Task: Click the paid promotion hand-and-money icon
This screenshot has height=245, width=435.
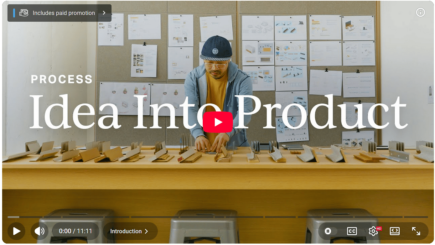Action: click(24, 13)
